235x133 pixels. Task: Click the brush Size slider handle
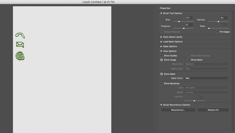pos(179,21)
